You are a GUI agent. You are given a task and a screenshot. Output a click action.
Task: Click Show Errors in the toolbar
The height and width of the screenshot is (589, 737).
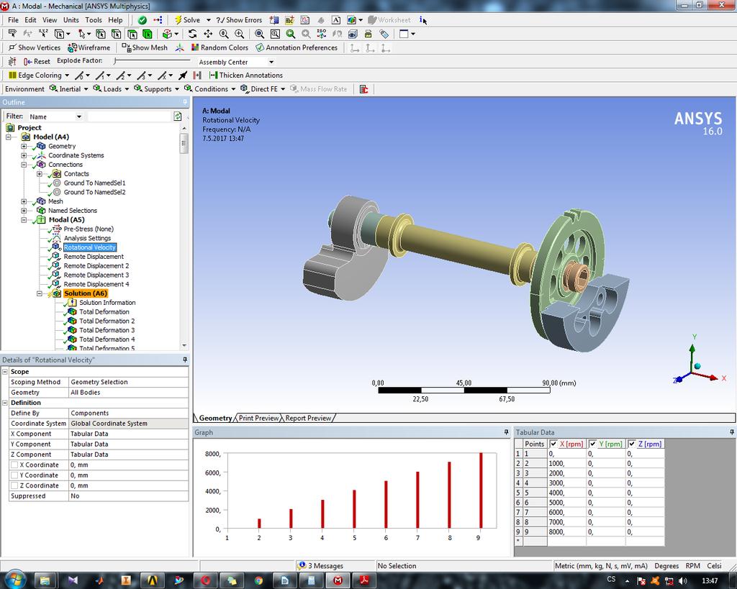click(240, 20)
